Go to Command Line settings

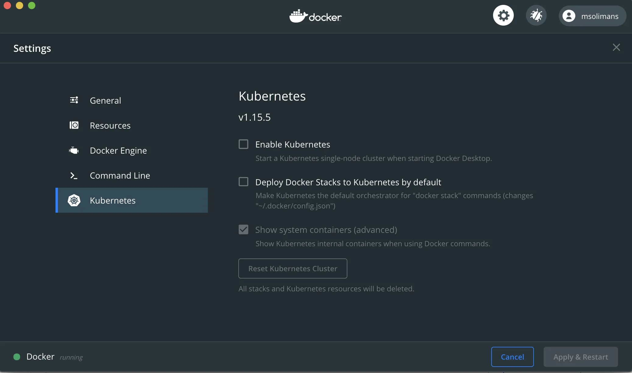tap(120, 176)
